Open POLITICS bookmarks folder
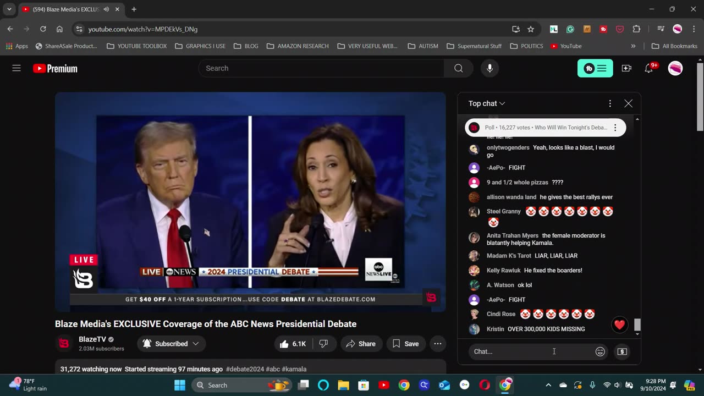 [526, 46]
